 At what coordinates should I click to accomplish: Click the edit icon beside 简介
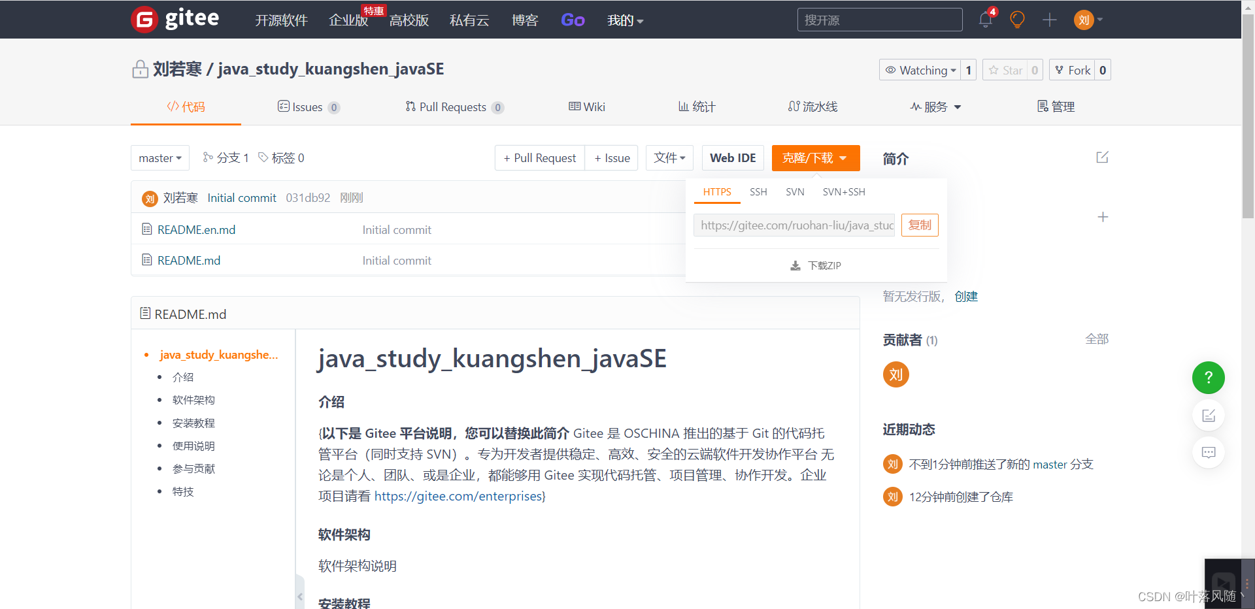coord(1102,157)
